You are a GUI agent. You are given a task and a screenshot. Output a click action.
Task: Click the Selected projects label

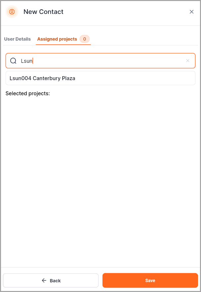coord(28,93)
